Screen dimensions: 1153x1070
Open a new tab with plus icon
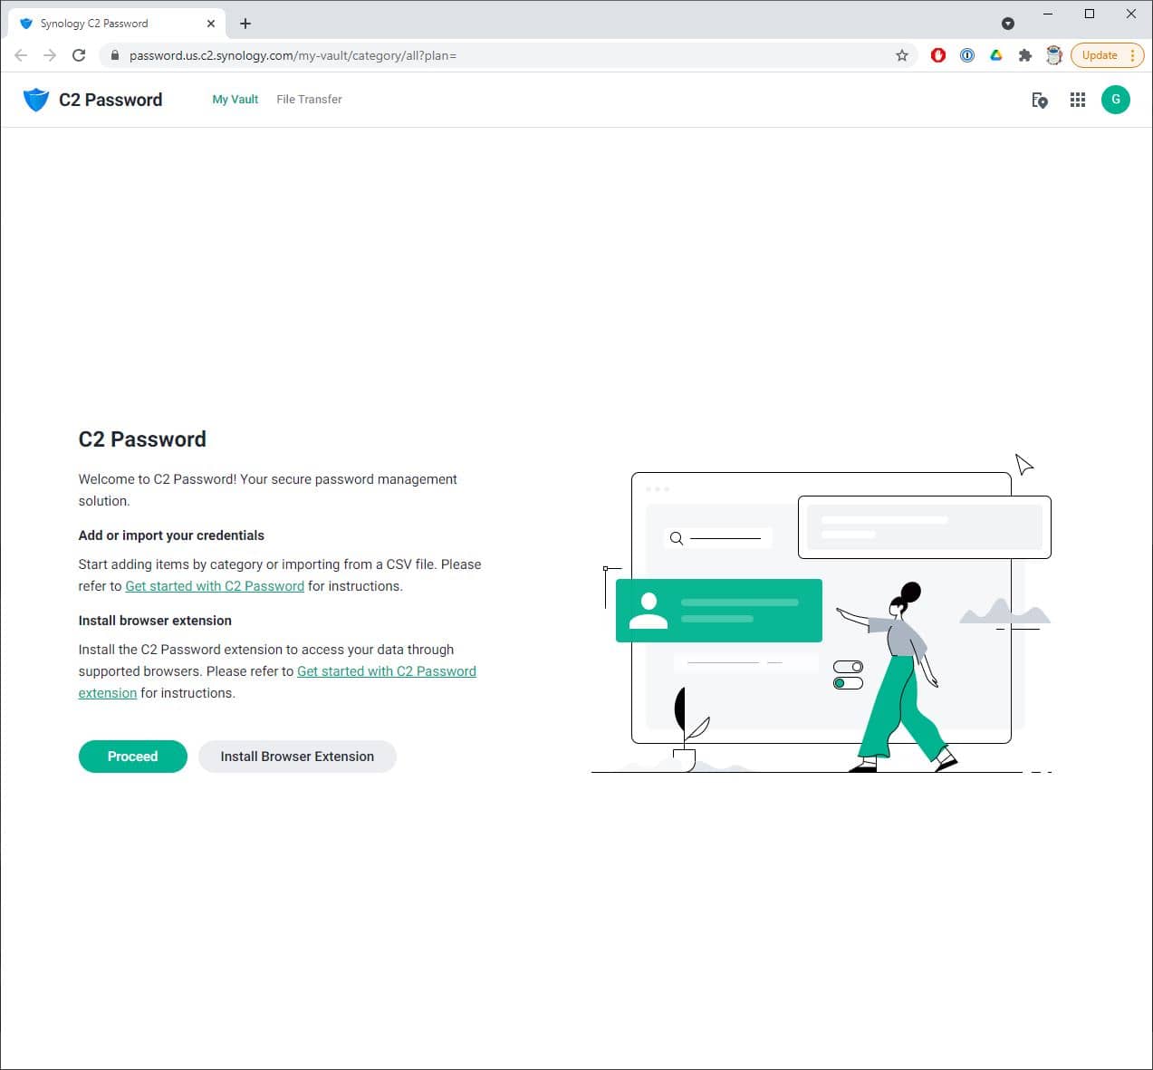(245, 24)
